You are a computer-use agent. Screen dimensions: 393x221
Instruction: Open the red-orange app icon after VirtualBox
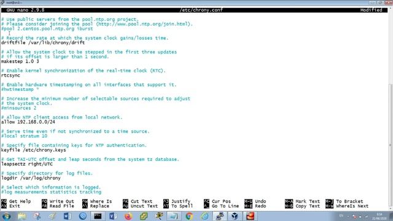pyautogui.click(x=250, y=216)
